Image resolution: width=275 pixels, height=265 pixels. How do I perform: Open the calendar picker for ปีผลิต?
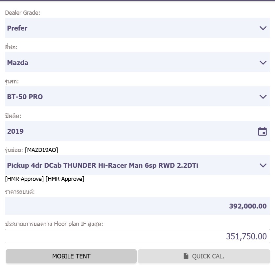[262, 131]
